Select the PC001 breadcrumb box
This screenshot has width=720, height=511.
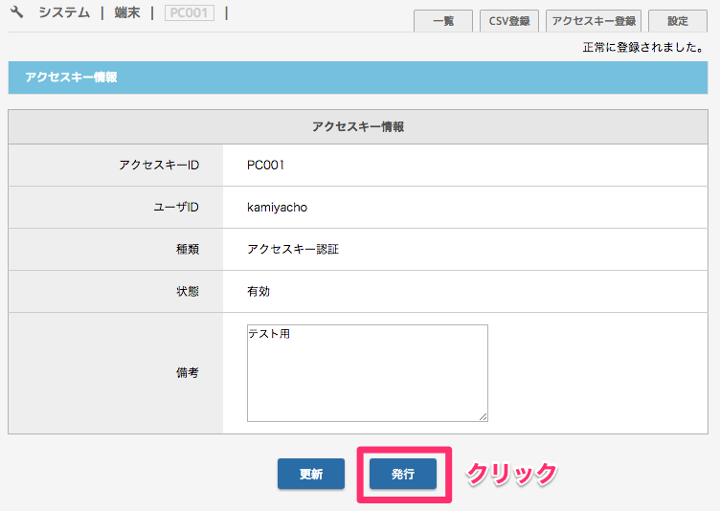(190, 12)
